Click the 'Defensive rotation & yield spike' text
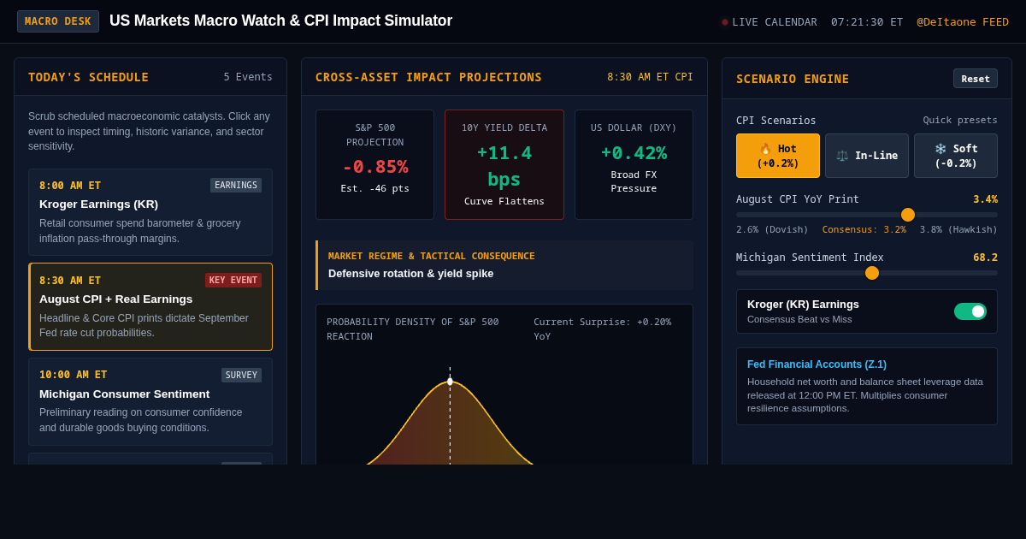 coord(411,274)
